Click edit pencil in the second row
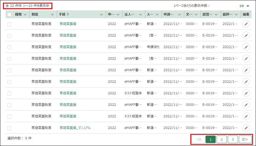Screen dimensions: 256x146 pos(246,35)
